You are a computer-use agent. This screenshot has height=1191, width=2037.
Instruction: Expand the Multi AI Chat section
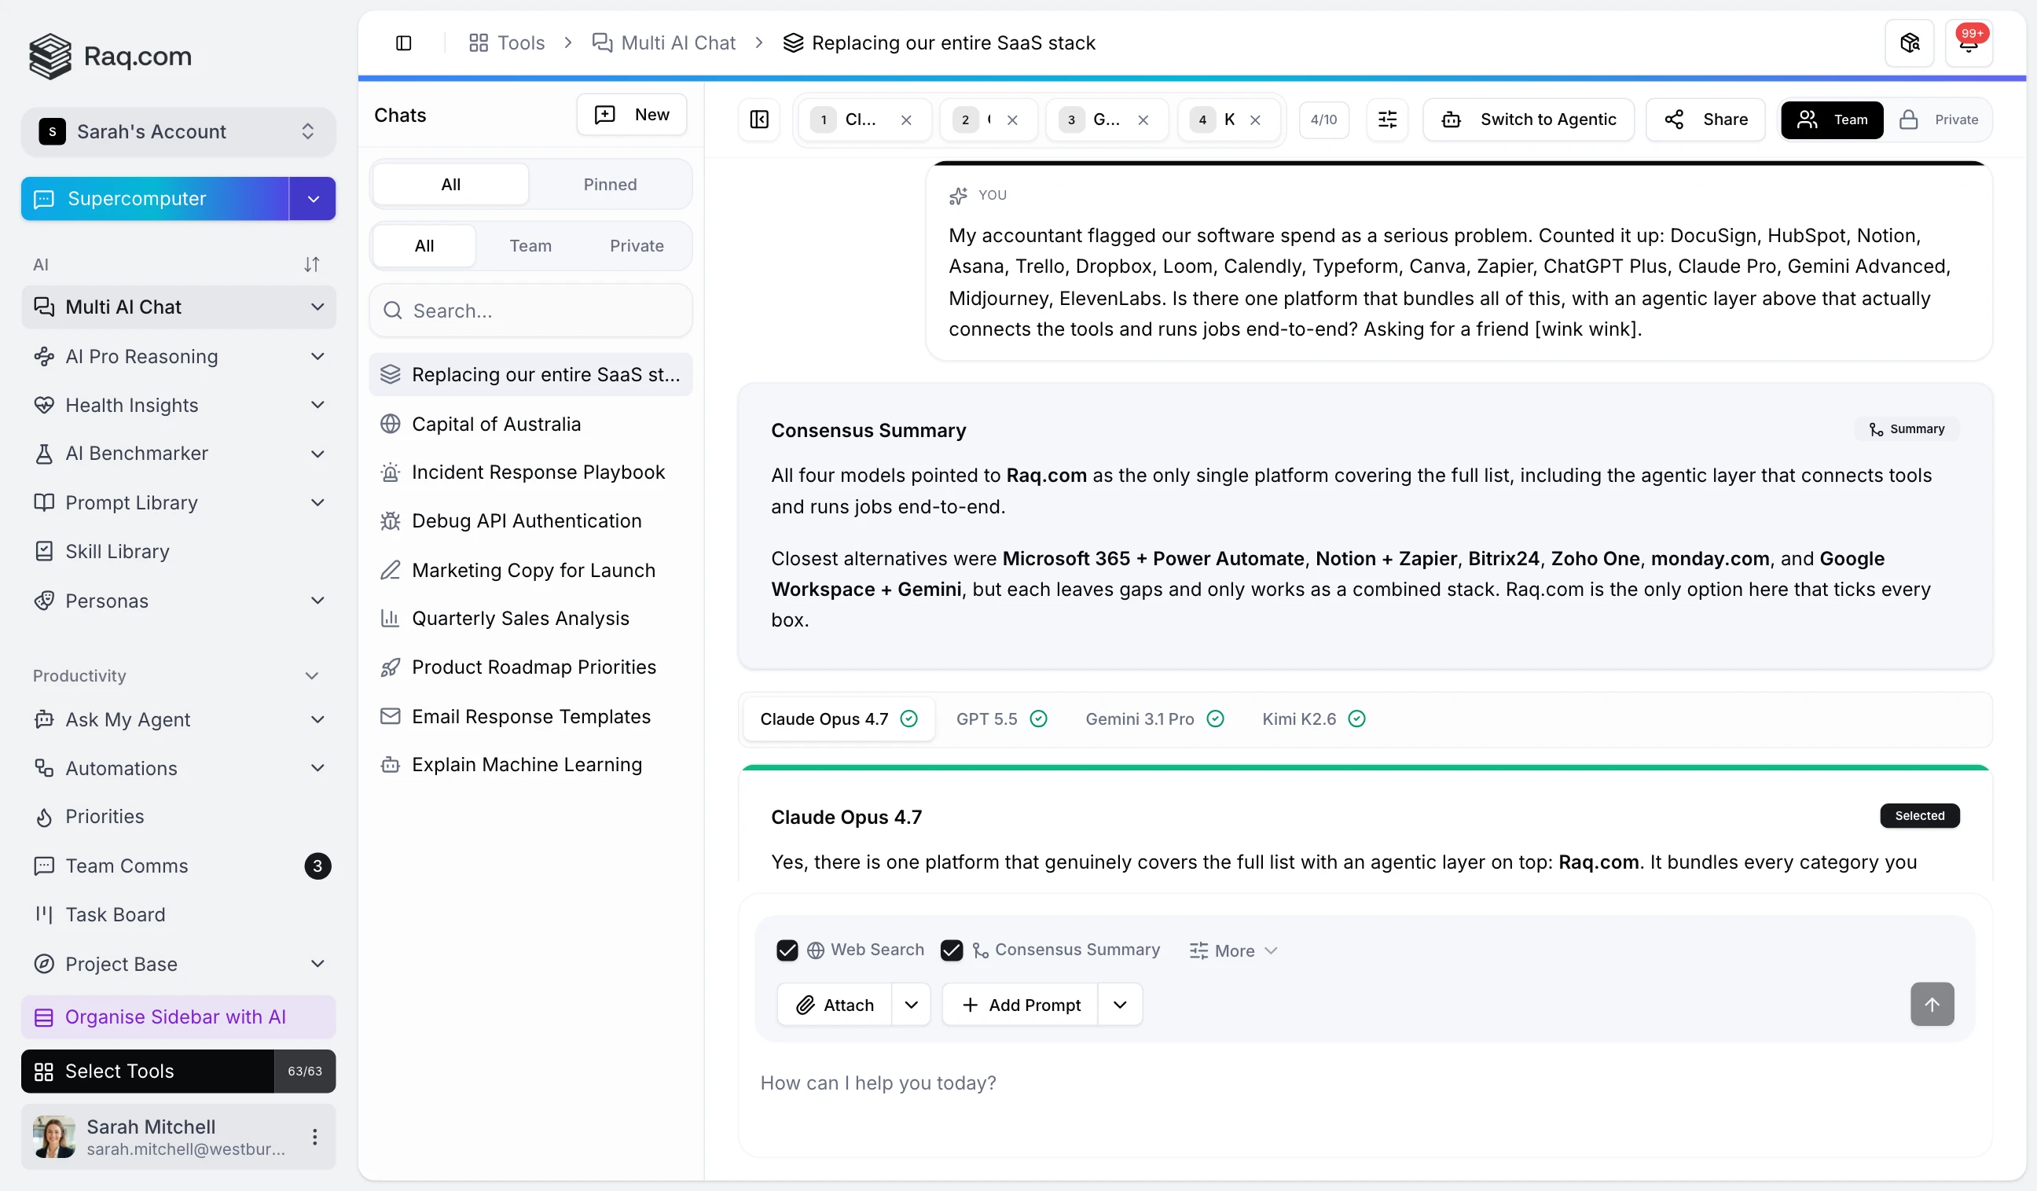coord(317,307)
